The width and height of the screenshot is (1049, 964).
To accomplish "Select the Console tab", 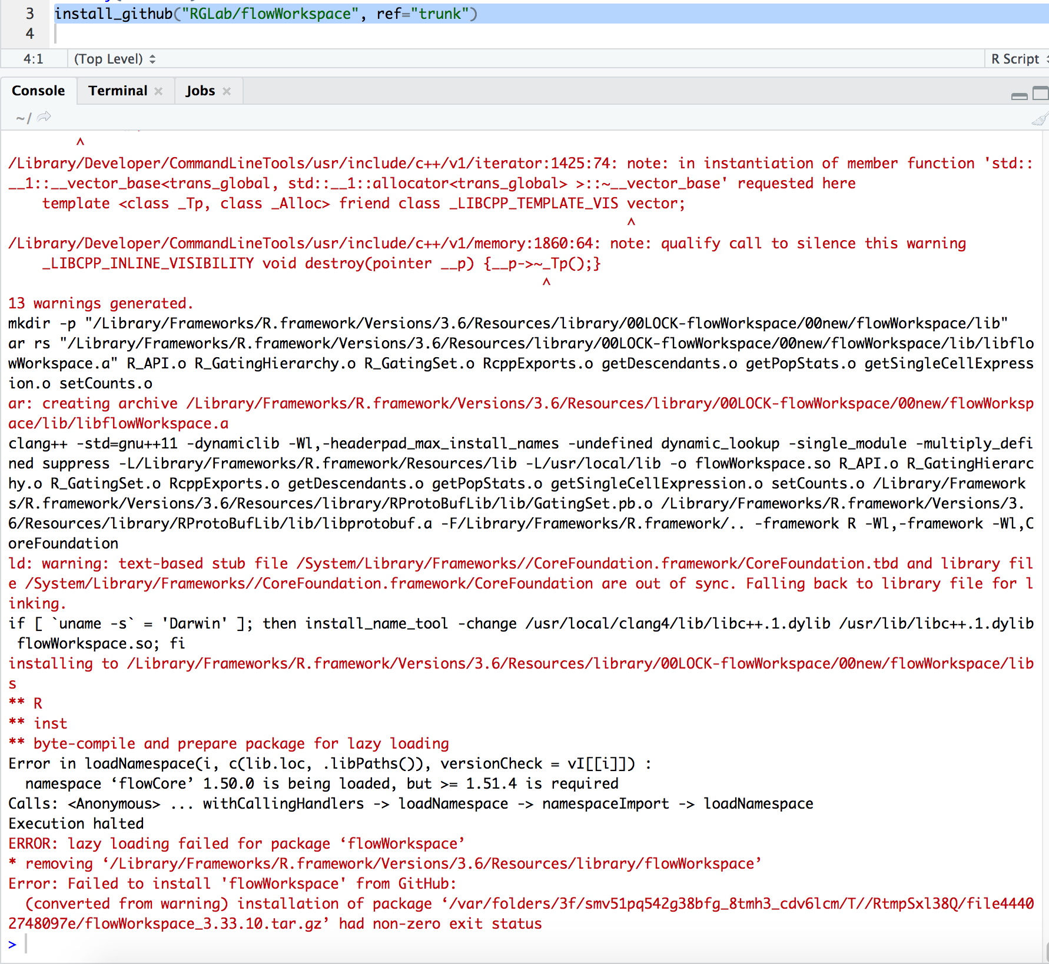I will pyautogui.click(x=38, y=91).
